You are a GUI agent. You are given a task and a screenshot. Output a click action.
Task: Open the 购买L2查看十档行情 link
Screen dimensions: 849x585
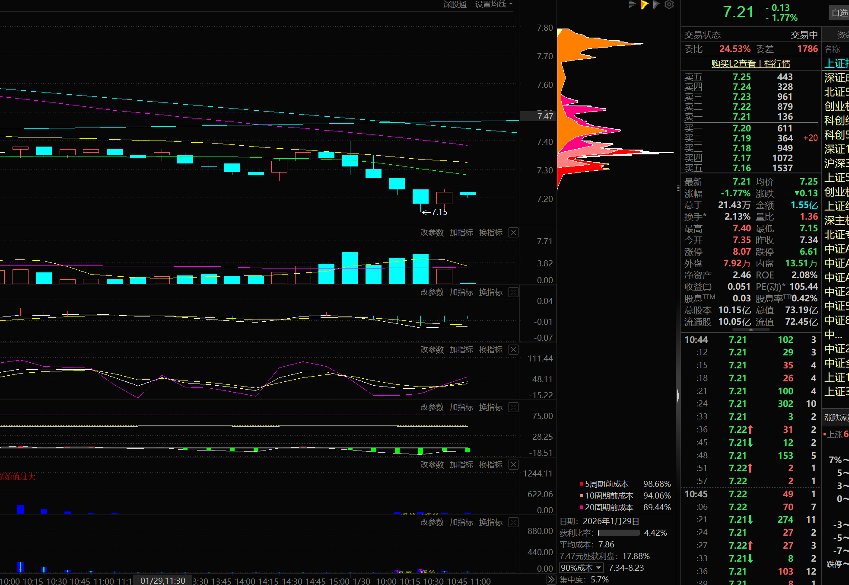(x=750, y=64)
